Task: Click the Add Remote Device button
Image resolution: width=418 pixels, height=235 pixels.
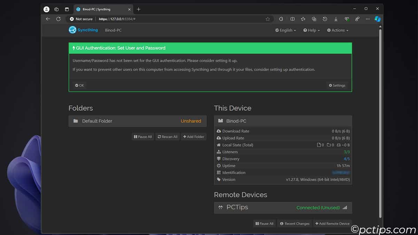Action: click(332, 223)
